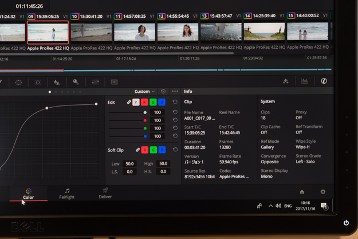Image resolution: width=358 pixels, height=239 pixels.
Task: Show the Scopes panel icon
Action: [305, 81]
